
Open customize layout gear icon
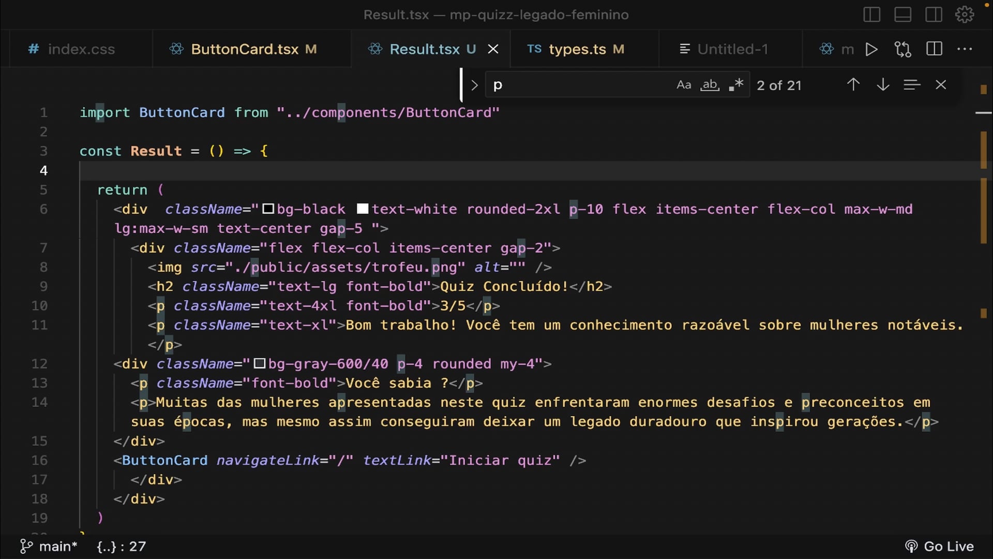click(964, 14)
